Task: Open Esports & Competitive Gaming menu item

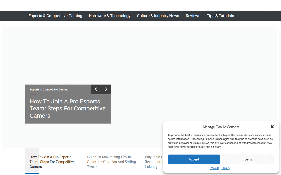Action: click(x=55, y=16)
